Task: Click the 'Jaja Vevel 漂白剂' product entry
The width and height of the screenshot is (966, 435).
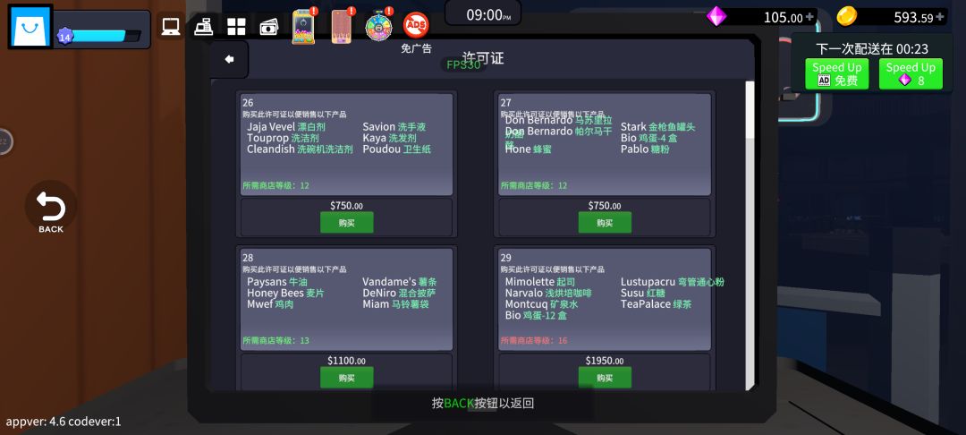Action: coord(286,127)
